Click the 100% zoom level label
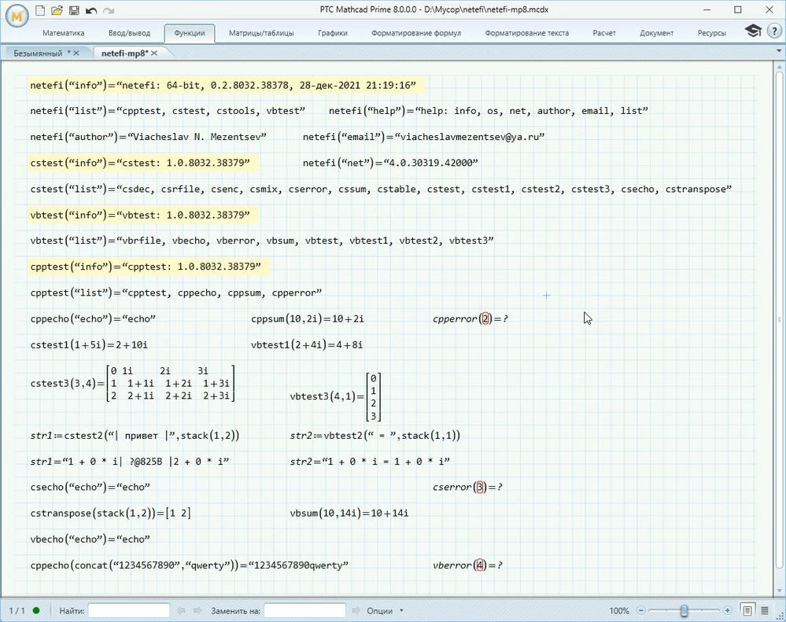 click(619, 611)
